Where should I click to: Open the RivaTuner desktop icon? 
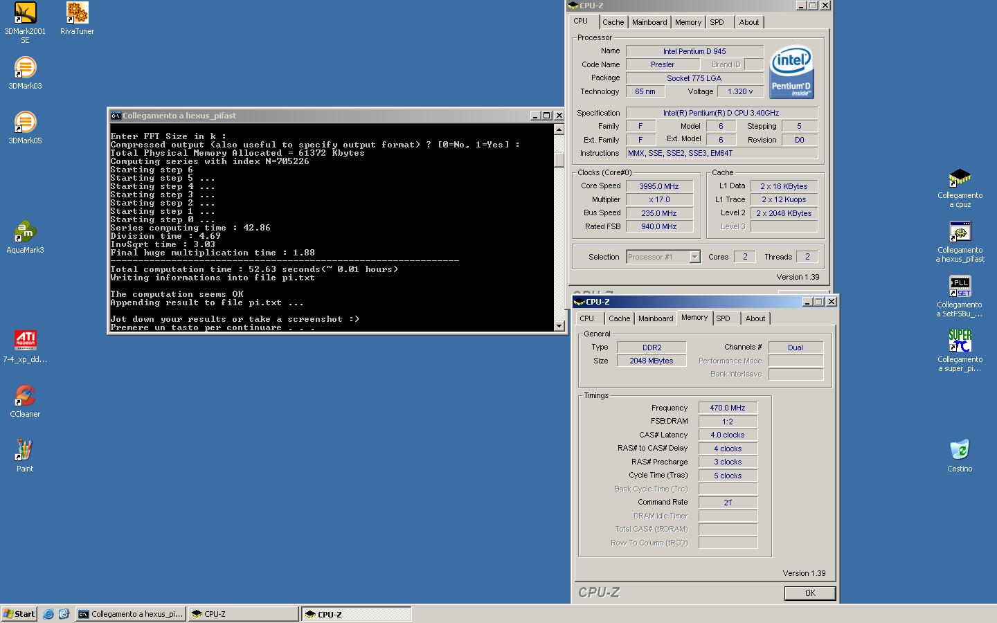pos(77,13)
